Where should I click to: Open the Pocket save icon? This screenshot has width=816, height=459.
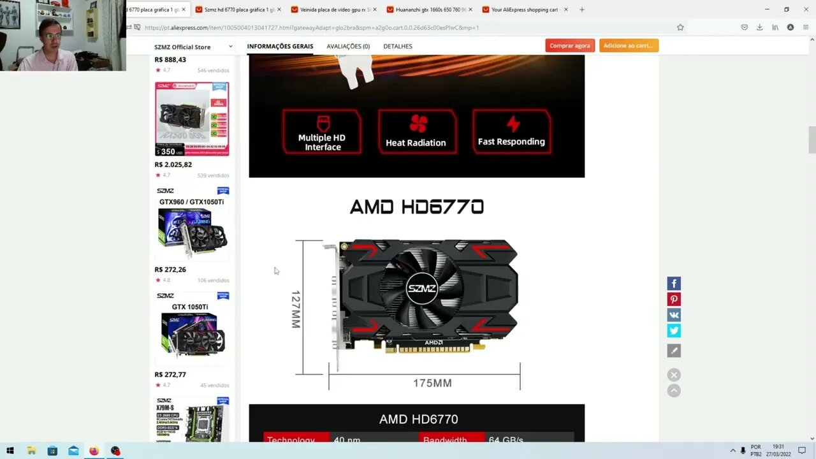[744, 27]
